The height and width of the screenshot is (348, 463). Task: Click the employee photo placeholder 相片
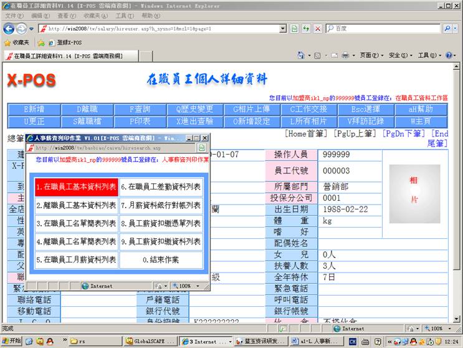coord(414,190)
